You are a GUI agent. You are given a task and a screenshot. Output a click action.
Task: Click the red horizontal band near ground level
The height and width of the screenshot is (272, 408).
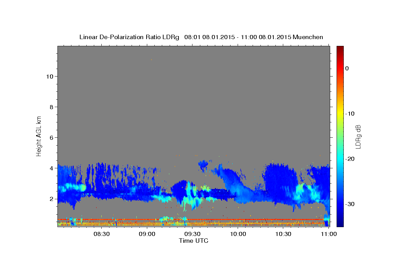(x=190, y=220)
